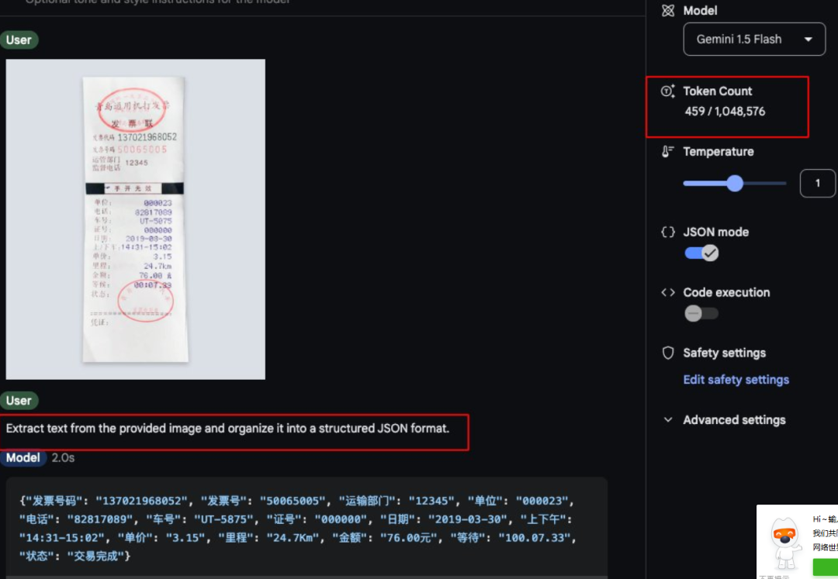This screenshot has width=838, height=579.
Task: Click the Temperature label
Action: pyautogui.click(x=719, y=152)
